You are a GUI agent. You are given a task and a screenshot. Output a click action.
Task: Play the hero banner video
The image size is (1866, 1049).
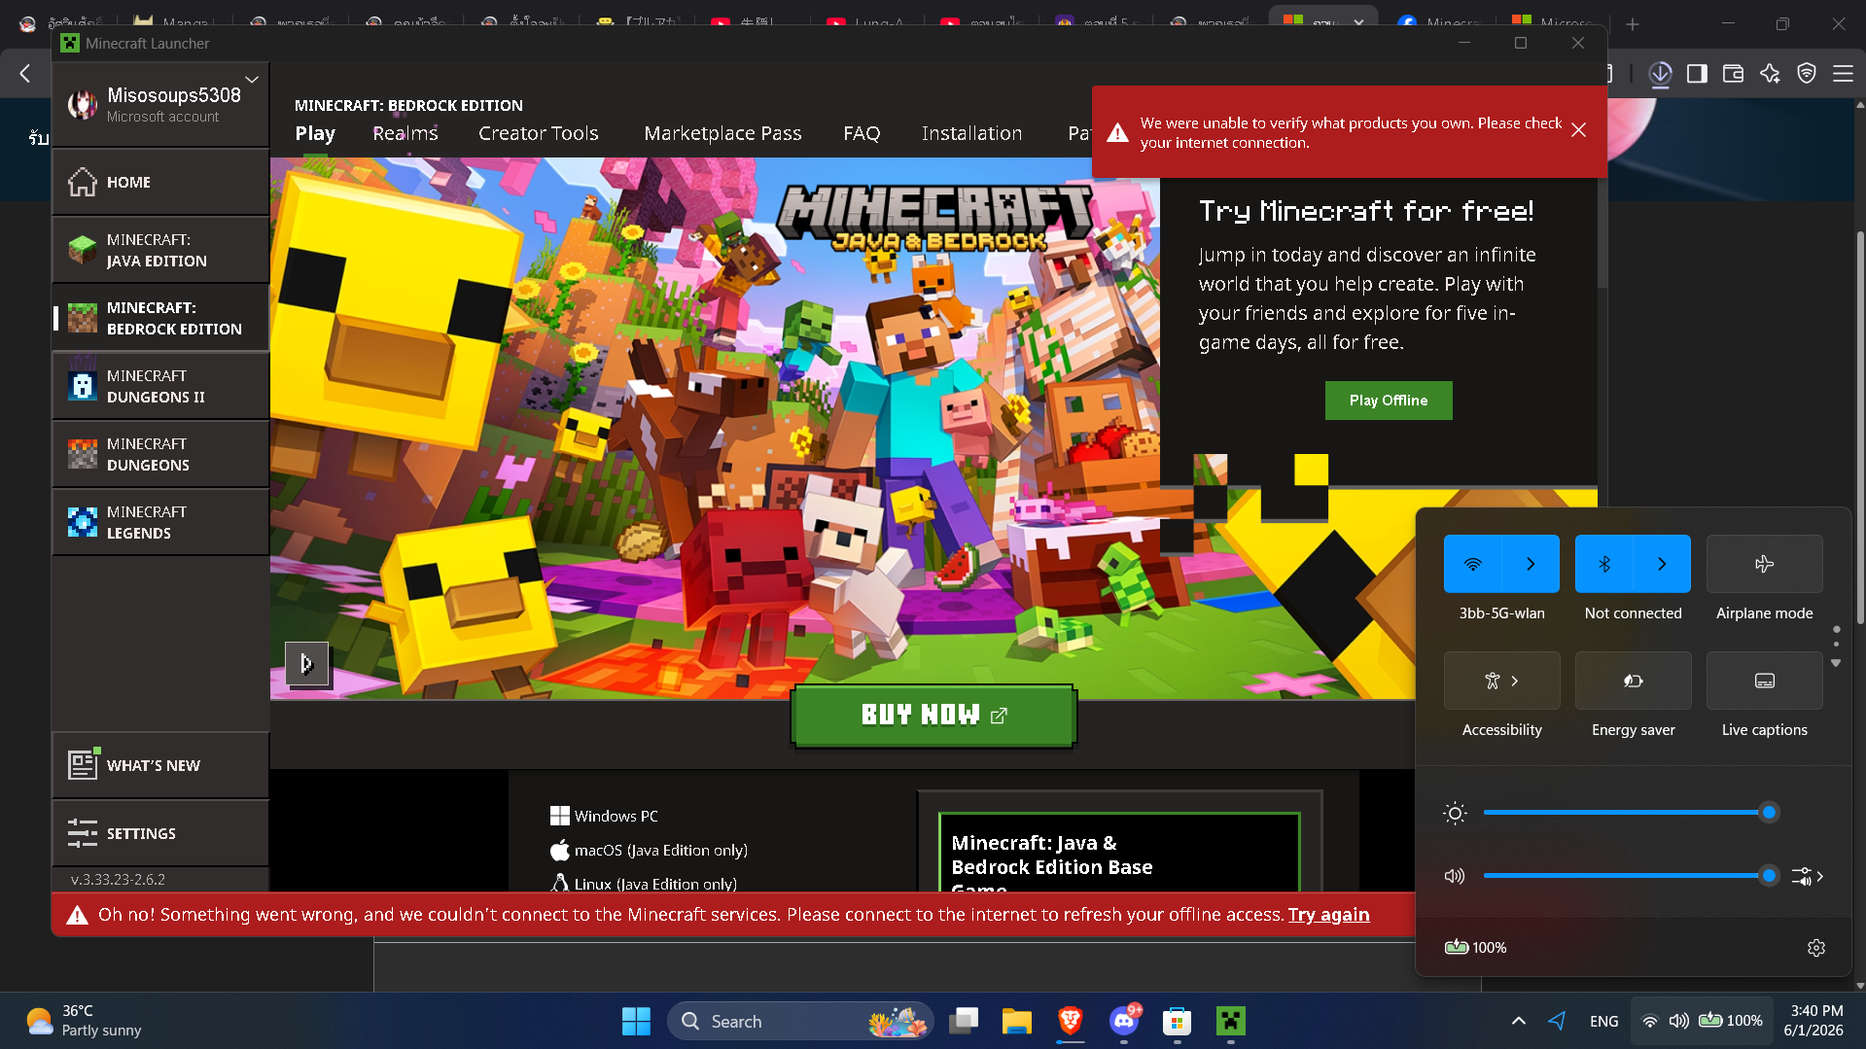pos(306,664)
